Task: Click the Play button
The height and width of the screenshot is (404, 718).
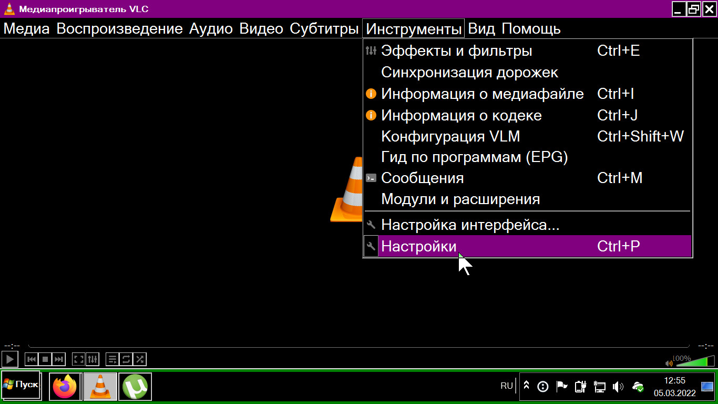Action: click(x=10, y=359)
